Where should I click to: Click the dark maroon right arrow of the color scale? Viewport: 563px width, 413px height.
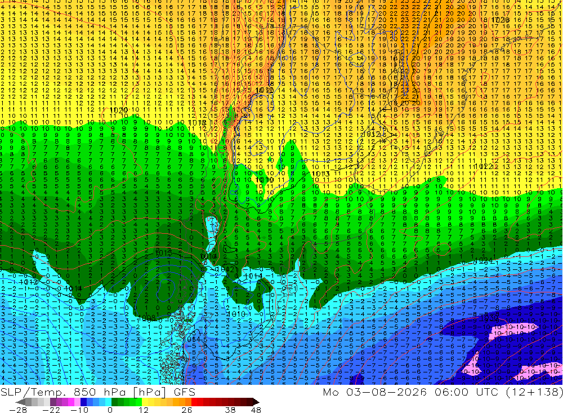(x=256, y=402)
